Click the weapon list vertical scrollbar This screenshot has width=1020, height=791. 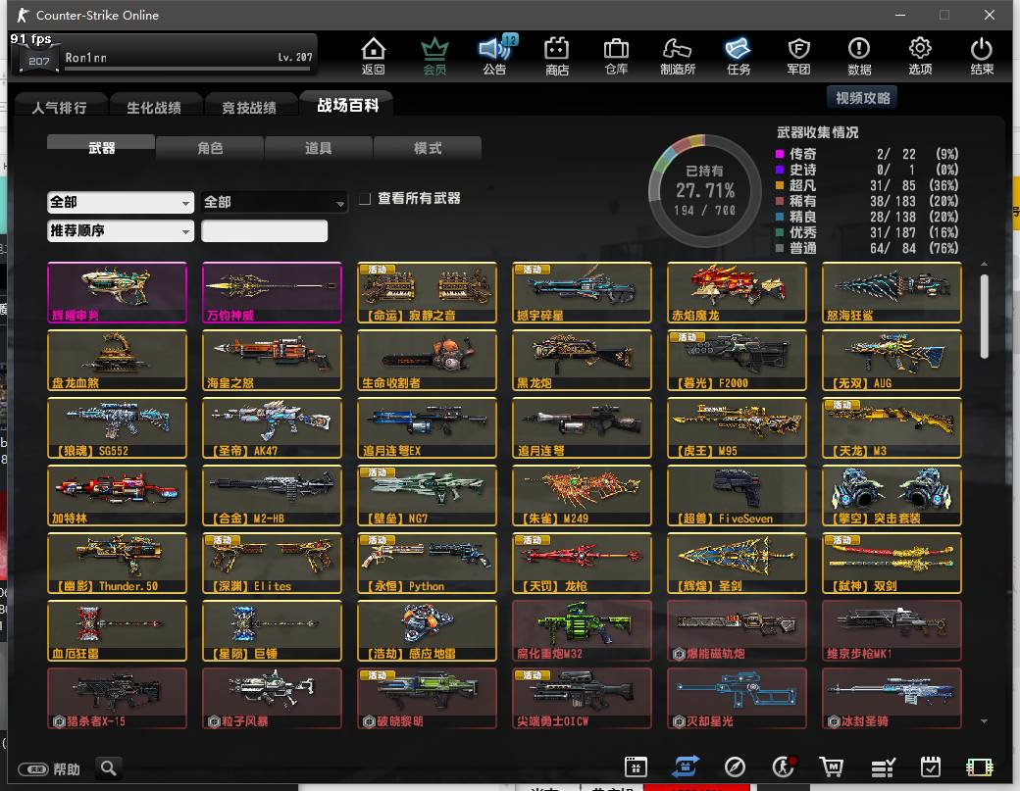click(x=985, y=317)
